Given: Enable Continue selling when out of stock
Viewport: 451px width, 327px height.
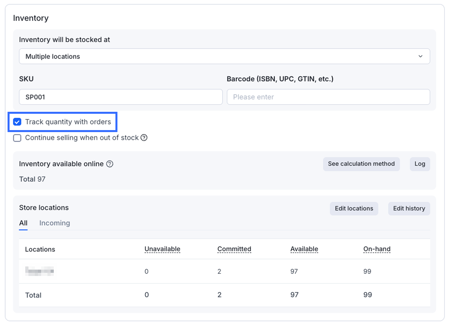Looking at the screenshot, I should point(17,138).
